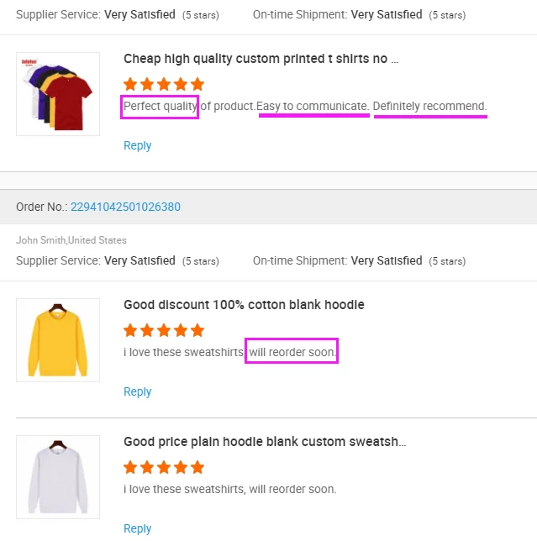Open the yellow sweatshirt product image
Screen dimensions: 537x541
point(58,339)
